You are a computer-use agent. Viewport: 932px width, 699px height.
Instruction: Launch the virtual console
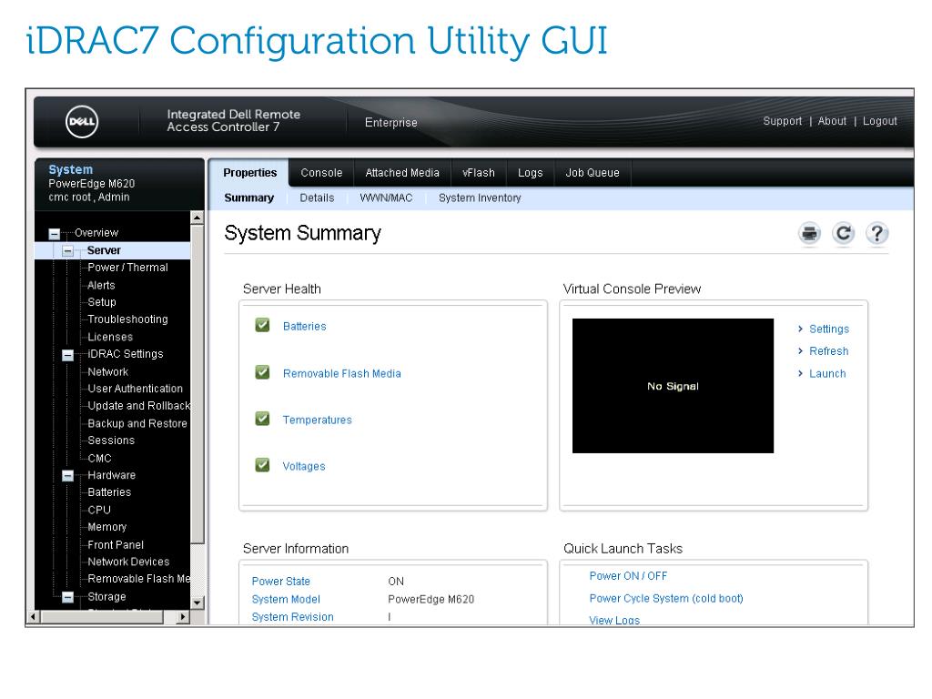coord(827,373)
